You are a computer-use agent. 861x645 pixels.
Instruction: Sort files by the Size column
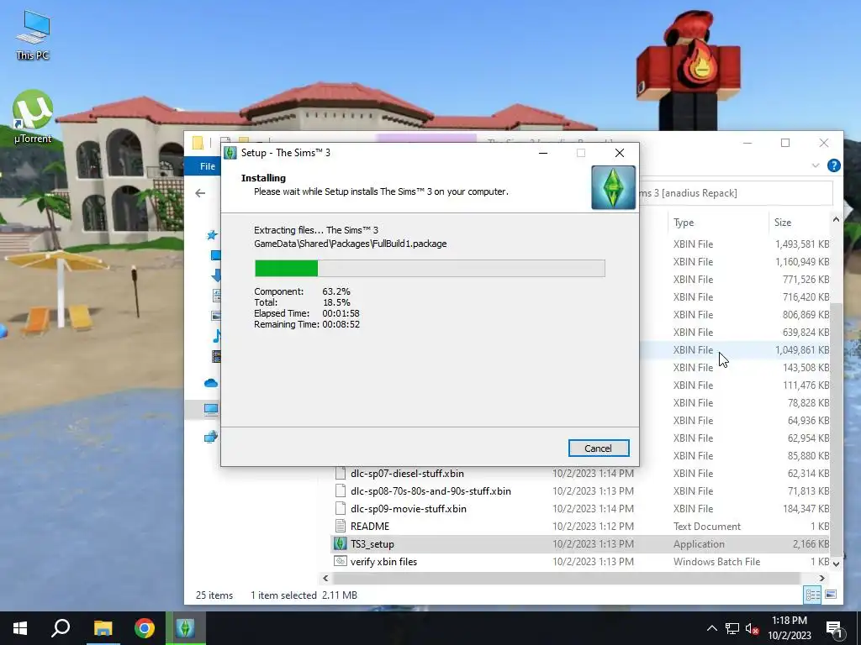(x=783, y=222)
